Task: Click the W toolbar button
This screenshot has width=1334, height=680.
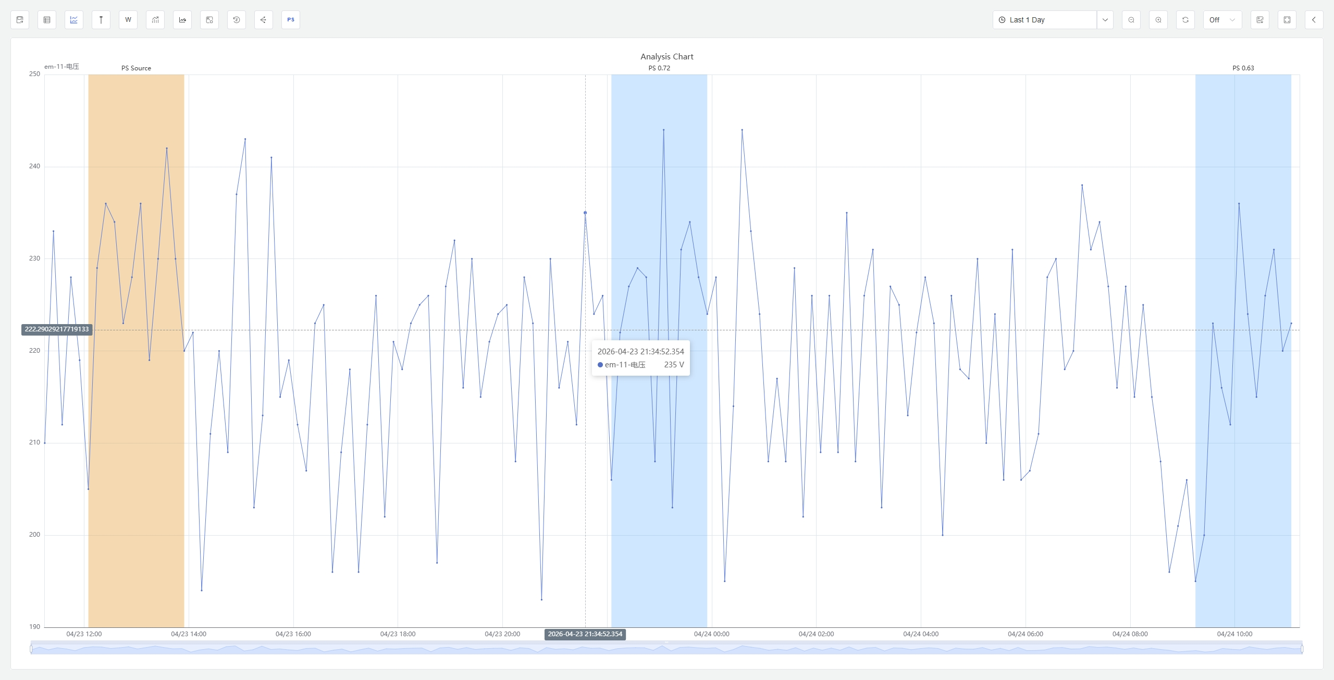Action: [128, 20]
